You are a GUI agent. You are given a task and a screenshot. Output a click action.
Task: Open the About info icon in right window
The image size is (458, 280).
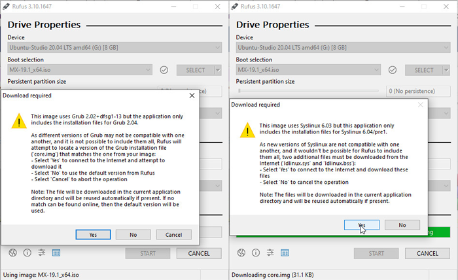[256, 253]
